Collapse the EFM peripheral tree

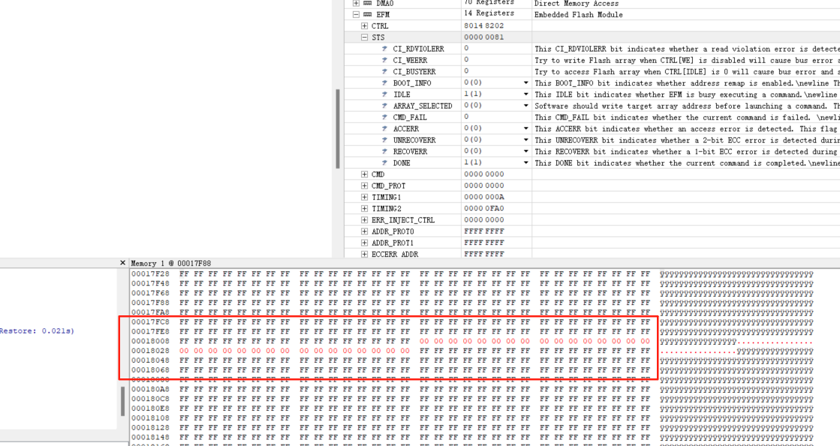[x=356, y=14]
